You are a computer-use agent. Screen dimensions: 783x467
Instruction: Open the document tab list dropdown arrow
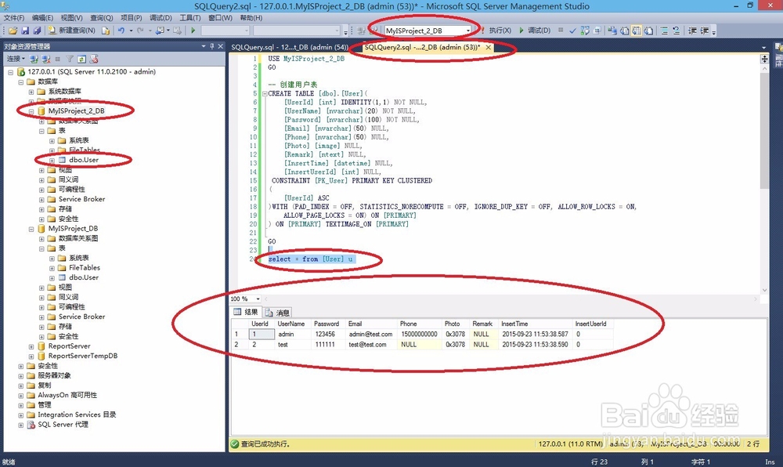pyautogui.click(x=764, y=48)
